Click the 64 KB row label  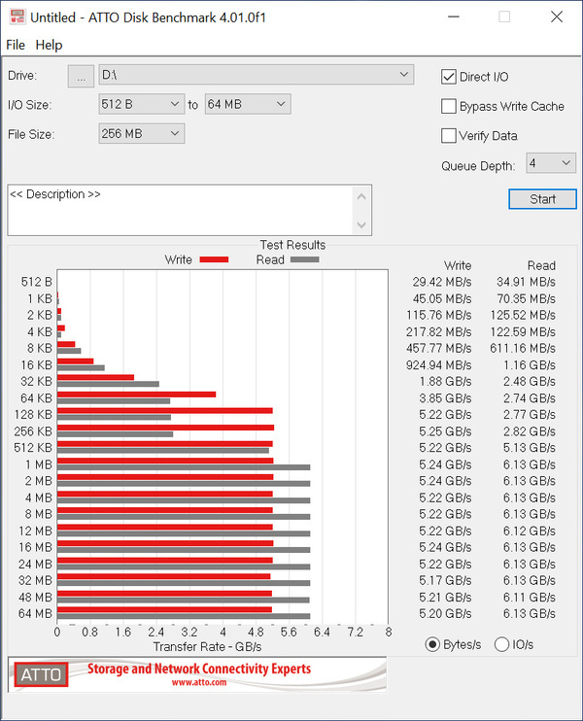coord(36,398)
